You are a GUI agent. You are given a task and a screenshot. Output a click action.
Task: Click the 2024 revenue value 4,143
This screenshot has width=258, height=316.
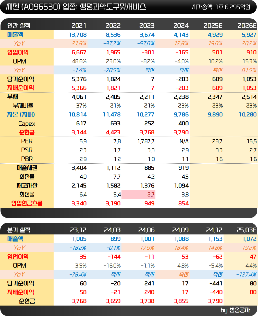point(181,35)
